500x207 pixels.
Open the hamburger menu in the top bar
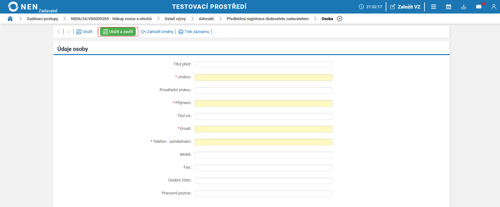coord(434,6)
